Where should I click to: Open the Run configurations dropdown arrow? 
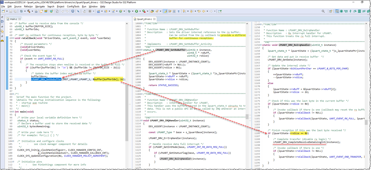coord(140,11)
